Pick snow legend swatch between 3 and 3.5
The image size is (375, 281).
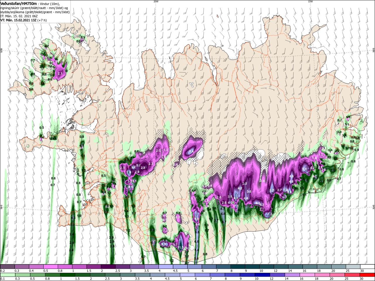pyautogui.click(x=137, y=267)
